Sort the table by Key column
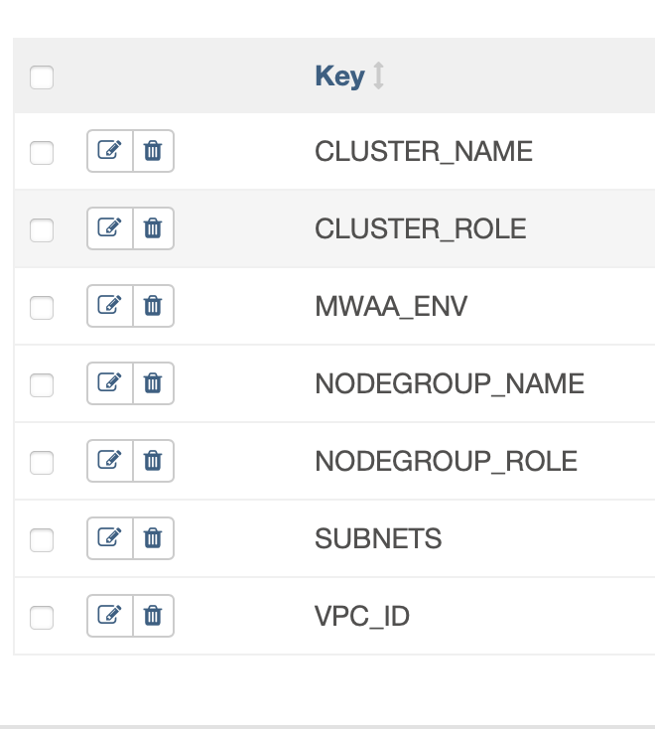 339,75
